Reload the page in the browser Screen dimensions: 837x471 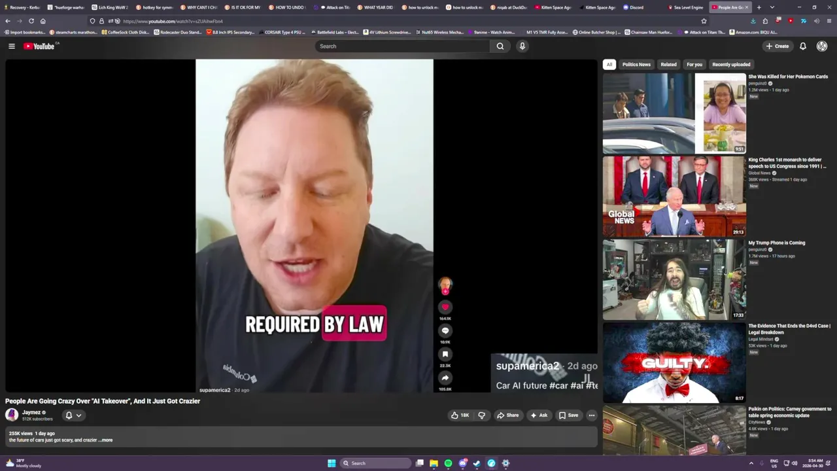[x=31, y=21]
